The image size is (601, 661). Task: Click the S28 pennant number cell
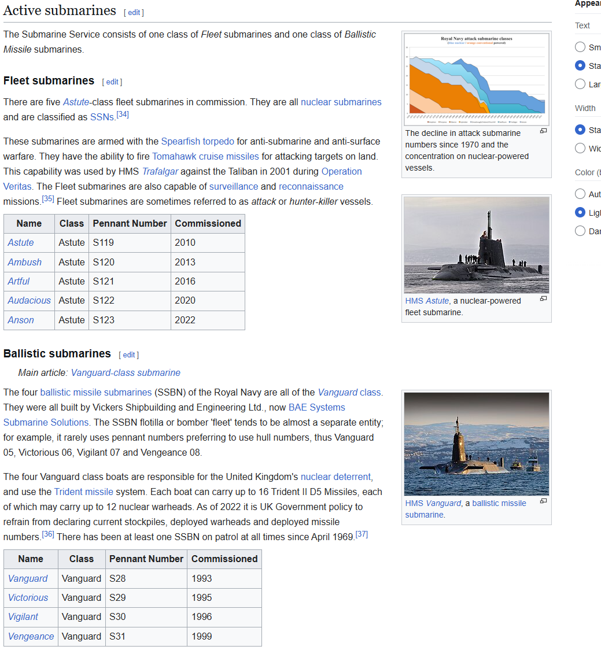pyautogui.click(x=146, y=578)
